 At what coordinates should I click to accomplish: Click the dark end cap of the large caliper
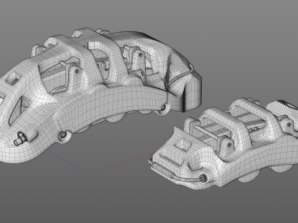[x=192, y=92]
